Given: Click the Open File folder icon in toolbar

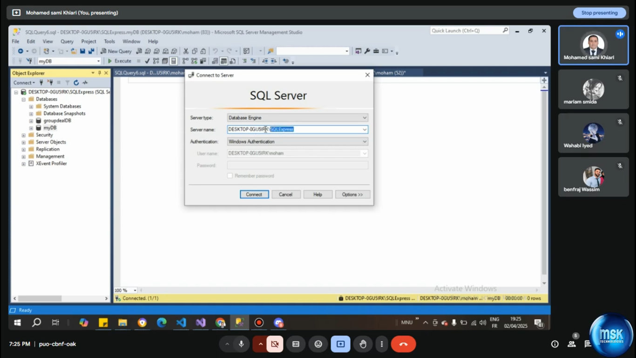Looking at the screenshot, I should click(x=74, y=51).
